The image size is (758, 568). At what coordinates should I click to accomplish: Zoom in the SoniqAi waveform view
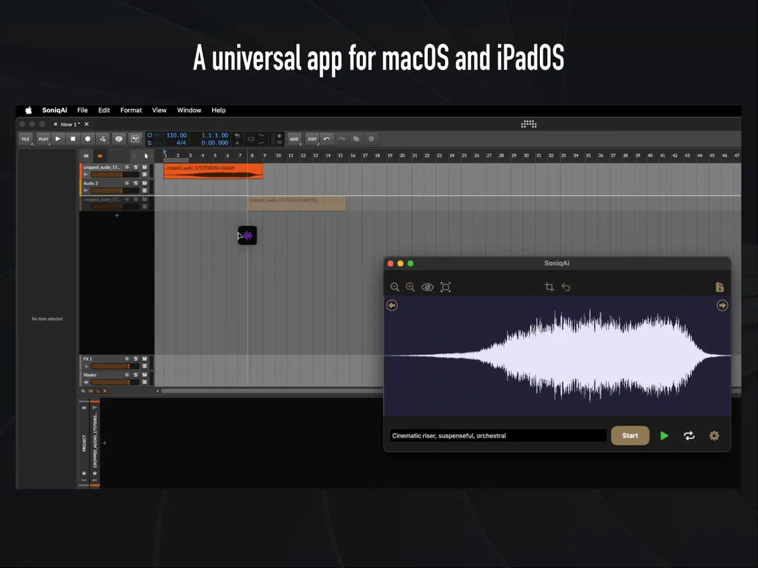410,287
